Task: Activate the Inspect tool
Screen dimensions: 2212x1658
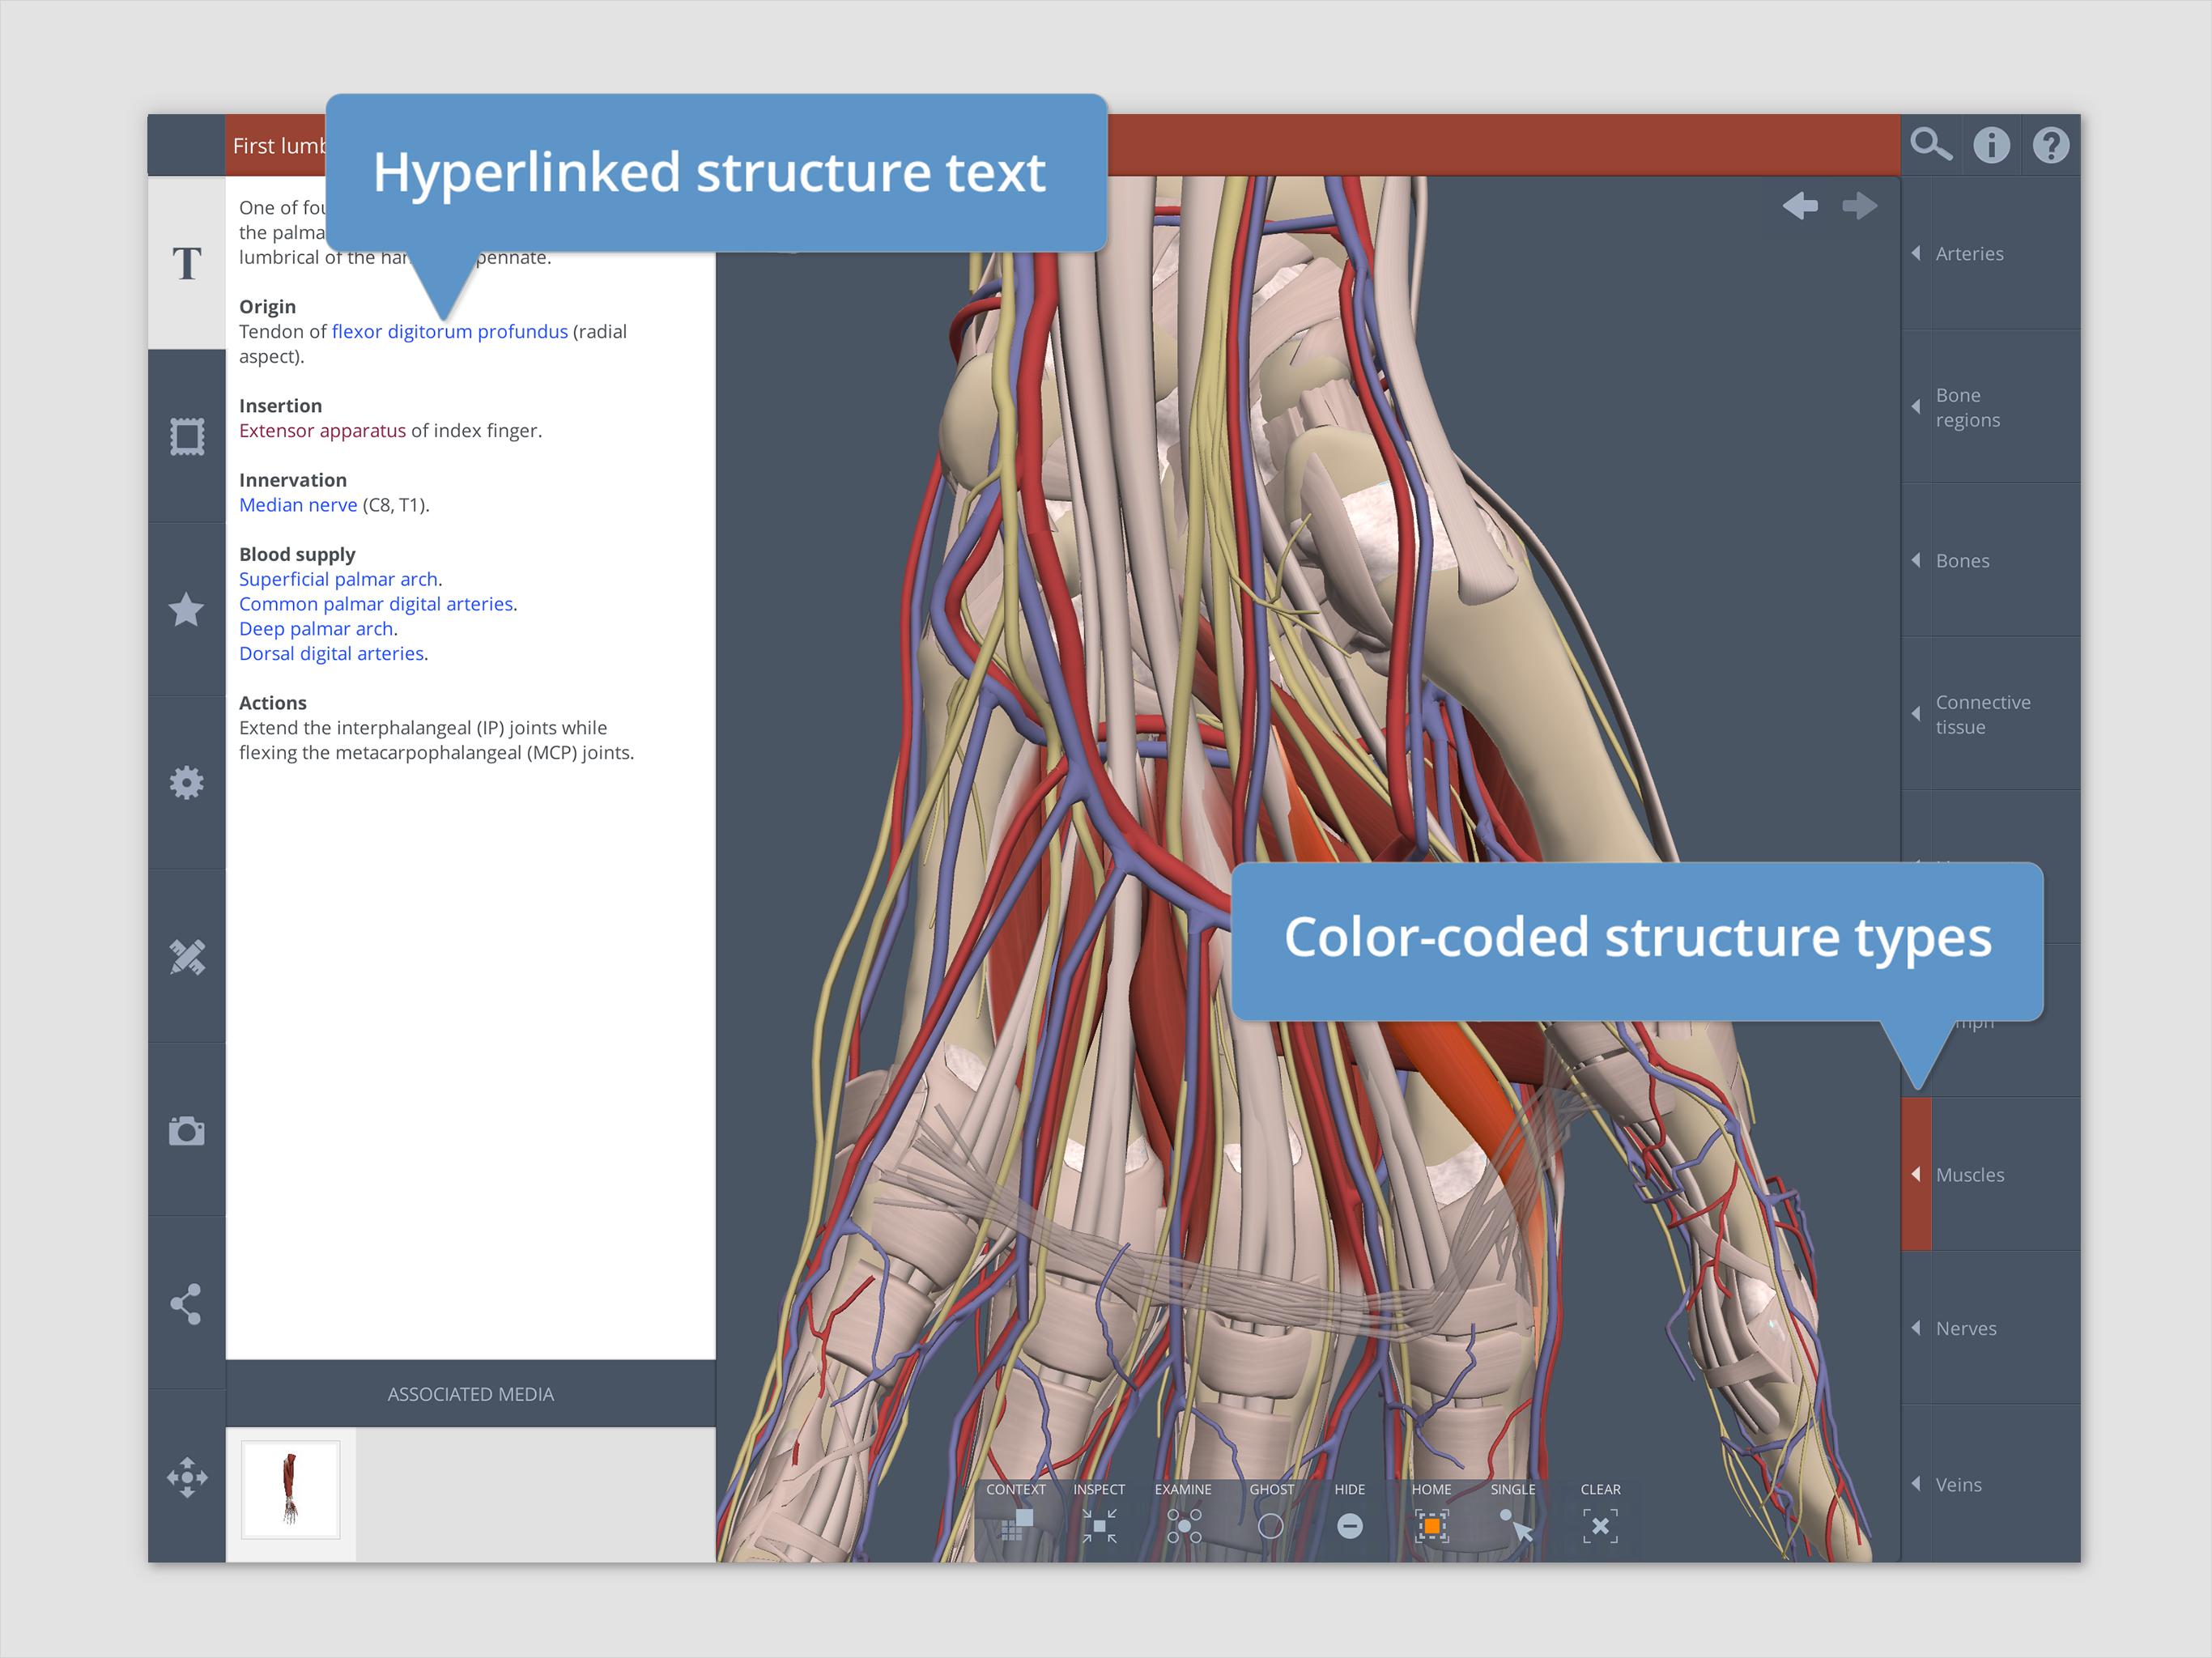Action: [x=1099, y=1514]
